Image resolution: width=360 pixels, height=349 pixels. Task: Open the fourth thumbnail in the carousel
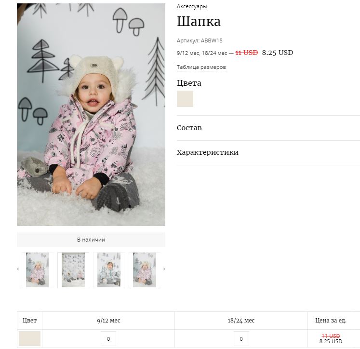click(145, 270)
